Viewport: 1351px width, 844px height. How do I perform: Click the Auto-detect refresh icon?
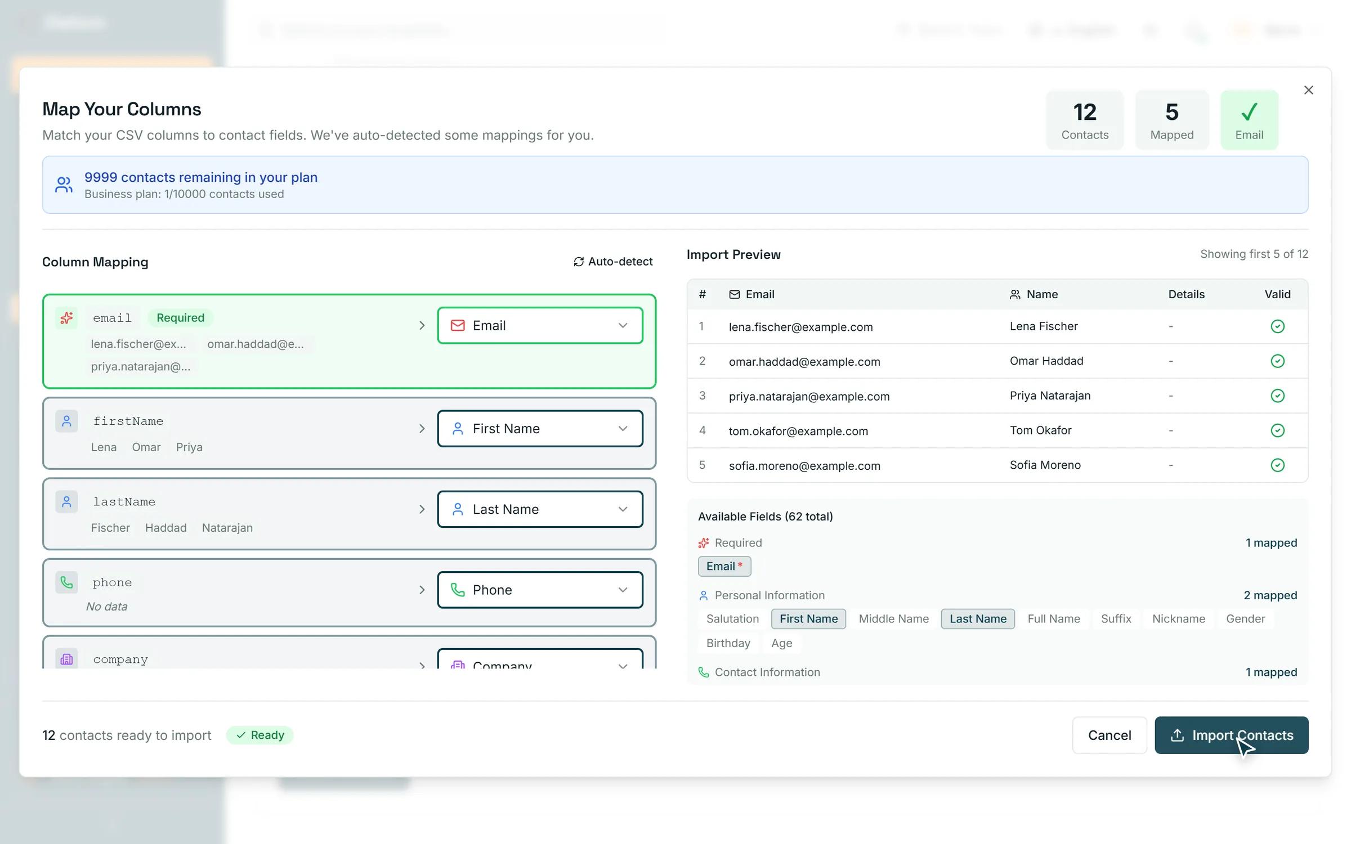point(578,262)
